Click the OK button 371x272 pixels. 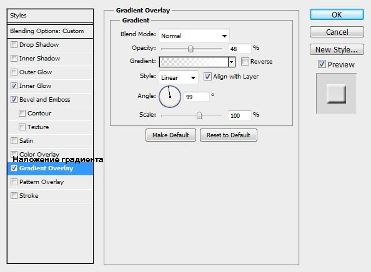337,14
